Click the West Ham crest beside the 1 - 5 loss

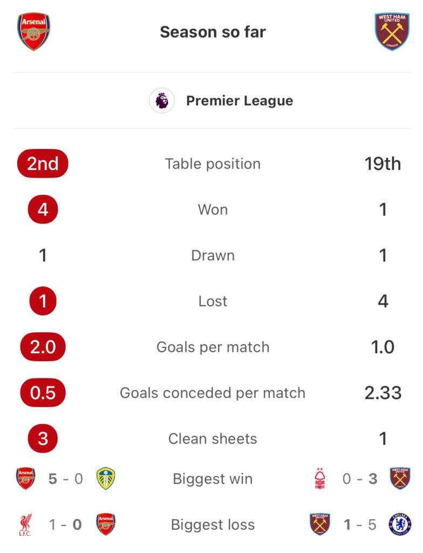[x=320, y=524]
